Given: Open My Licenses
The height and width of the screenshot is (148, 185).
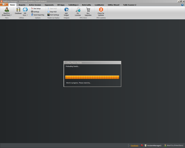Looking at the screenshot, I should point(78,12).
